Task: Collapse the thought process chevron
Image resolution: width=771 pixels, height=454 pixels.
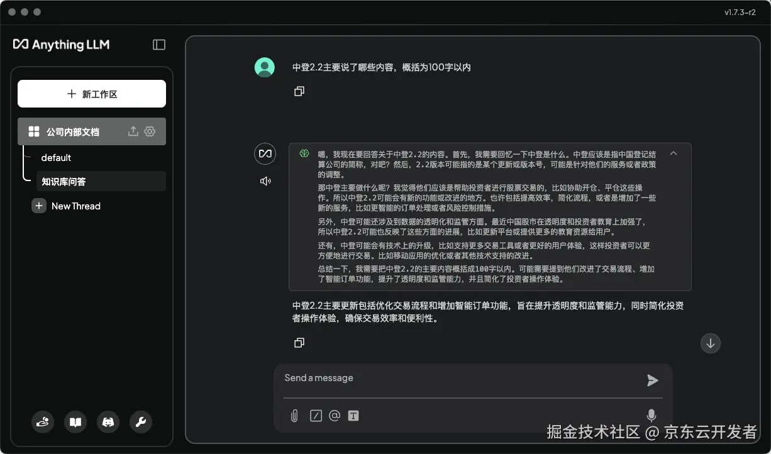Action: click(674, 153)
